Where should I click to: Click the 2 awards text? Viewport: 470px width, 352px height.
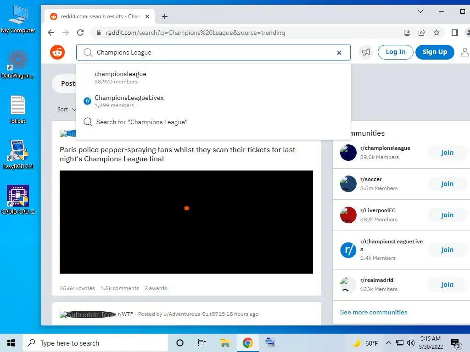coord(156,288)
